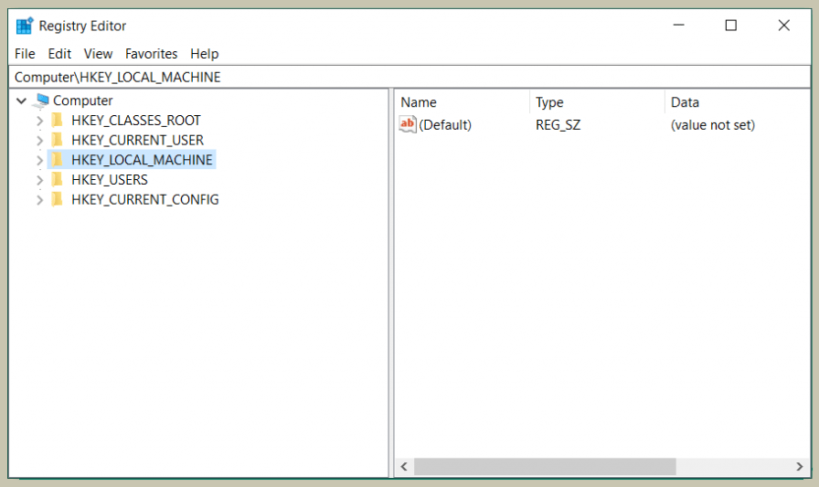Click the HKEY_CLASSES_ROOT folder icon

58,120
